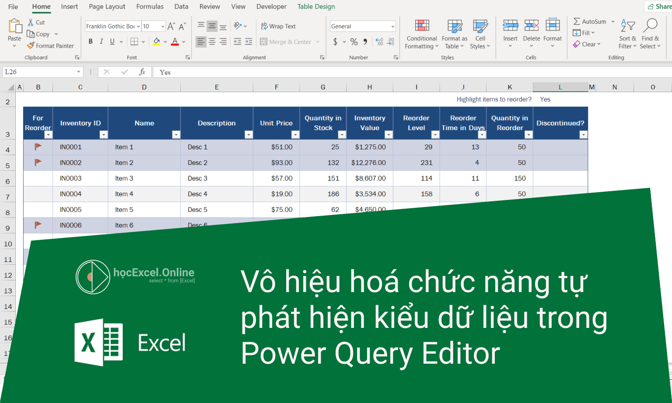Image resolution: width=672 pixels, height=403 pixels.
Task: Apply bold formatting
Action: (91, 41)
